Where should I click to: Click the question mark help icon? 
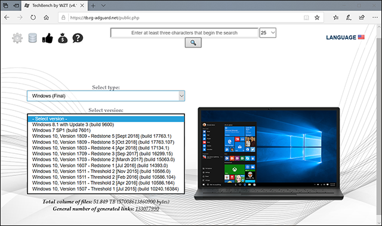coord(78,38)
